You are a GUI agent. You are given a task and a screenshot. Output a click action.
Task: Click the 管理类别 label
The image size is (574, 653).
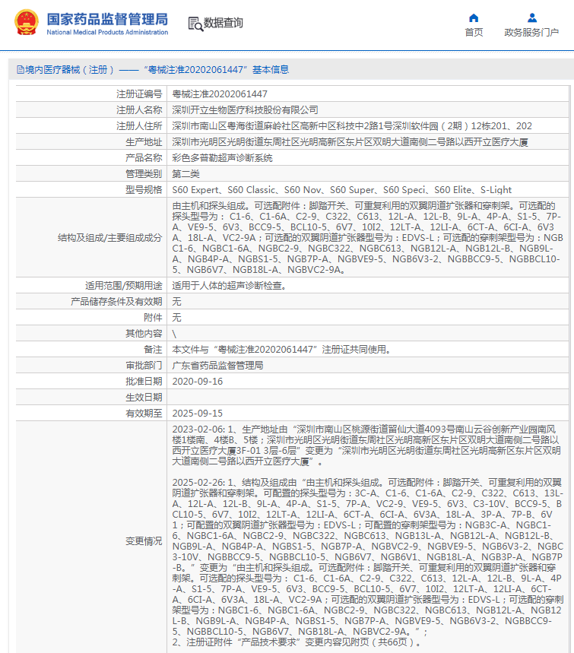tap(144, 173)
